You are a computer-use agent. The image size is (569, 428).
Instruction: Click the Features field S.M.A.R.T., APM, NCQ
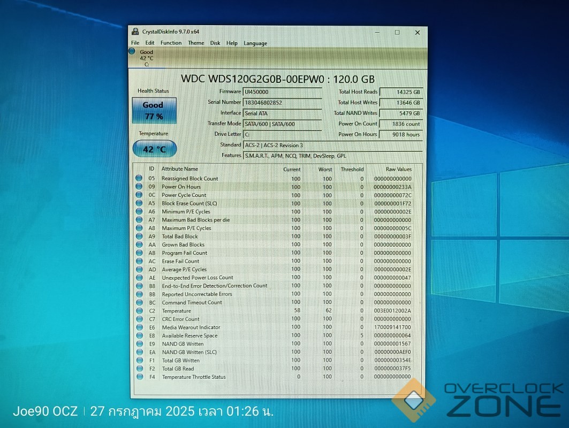[x=333, y=156]
